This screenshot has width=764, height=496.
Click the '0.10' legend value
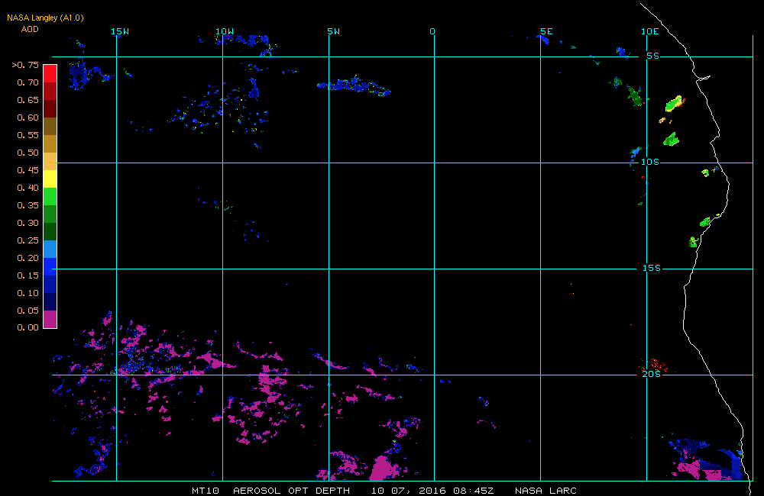[x=28, y=293]
